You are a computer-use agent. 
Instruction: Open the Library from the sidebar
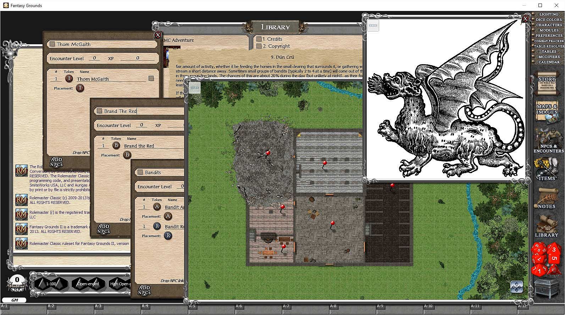click(x=547, y=227)
